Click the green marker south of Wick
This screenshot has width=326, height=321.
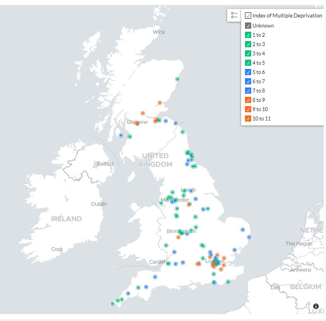(178, 79)
